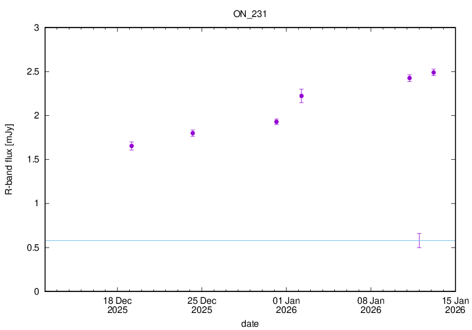Pick the data point just before 01 Jan
Image resolution: width=472 pixels, height=330 pixels.
pyautogui.click(x=277, y=122)
